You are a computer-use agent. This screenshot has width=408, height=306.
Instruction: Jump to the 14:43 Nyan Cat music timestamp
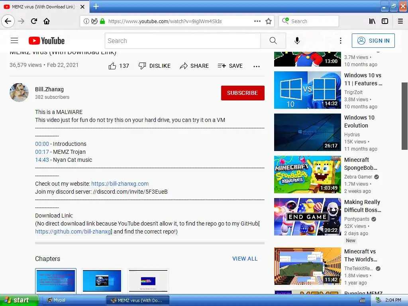click(x=42, y=160)
